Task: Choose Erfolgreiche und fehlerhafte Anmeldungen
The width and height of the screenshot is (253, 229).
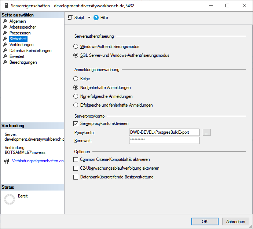Action: (x=76, y=105)
